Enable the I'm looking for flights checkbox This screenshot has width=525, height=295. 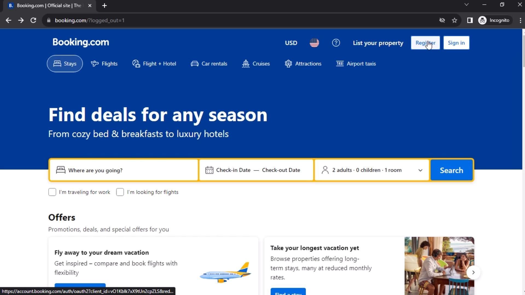pyautogui.click(x=120, y=192)
